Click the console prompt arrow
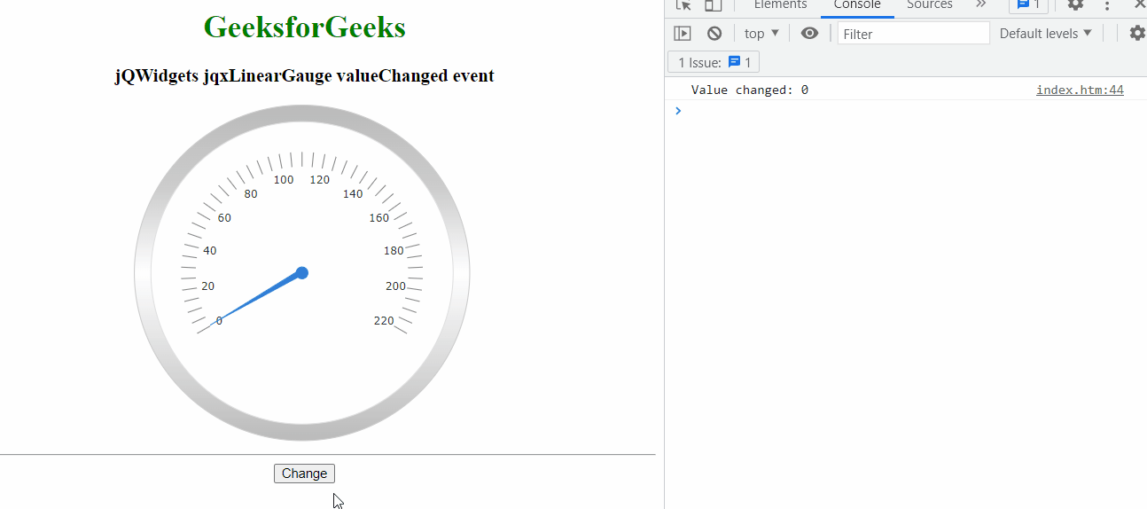The height and width of the screenshot is (509, 1147). point(678,111)
